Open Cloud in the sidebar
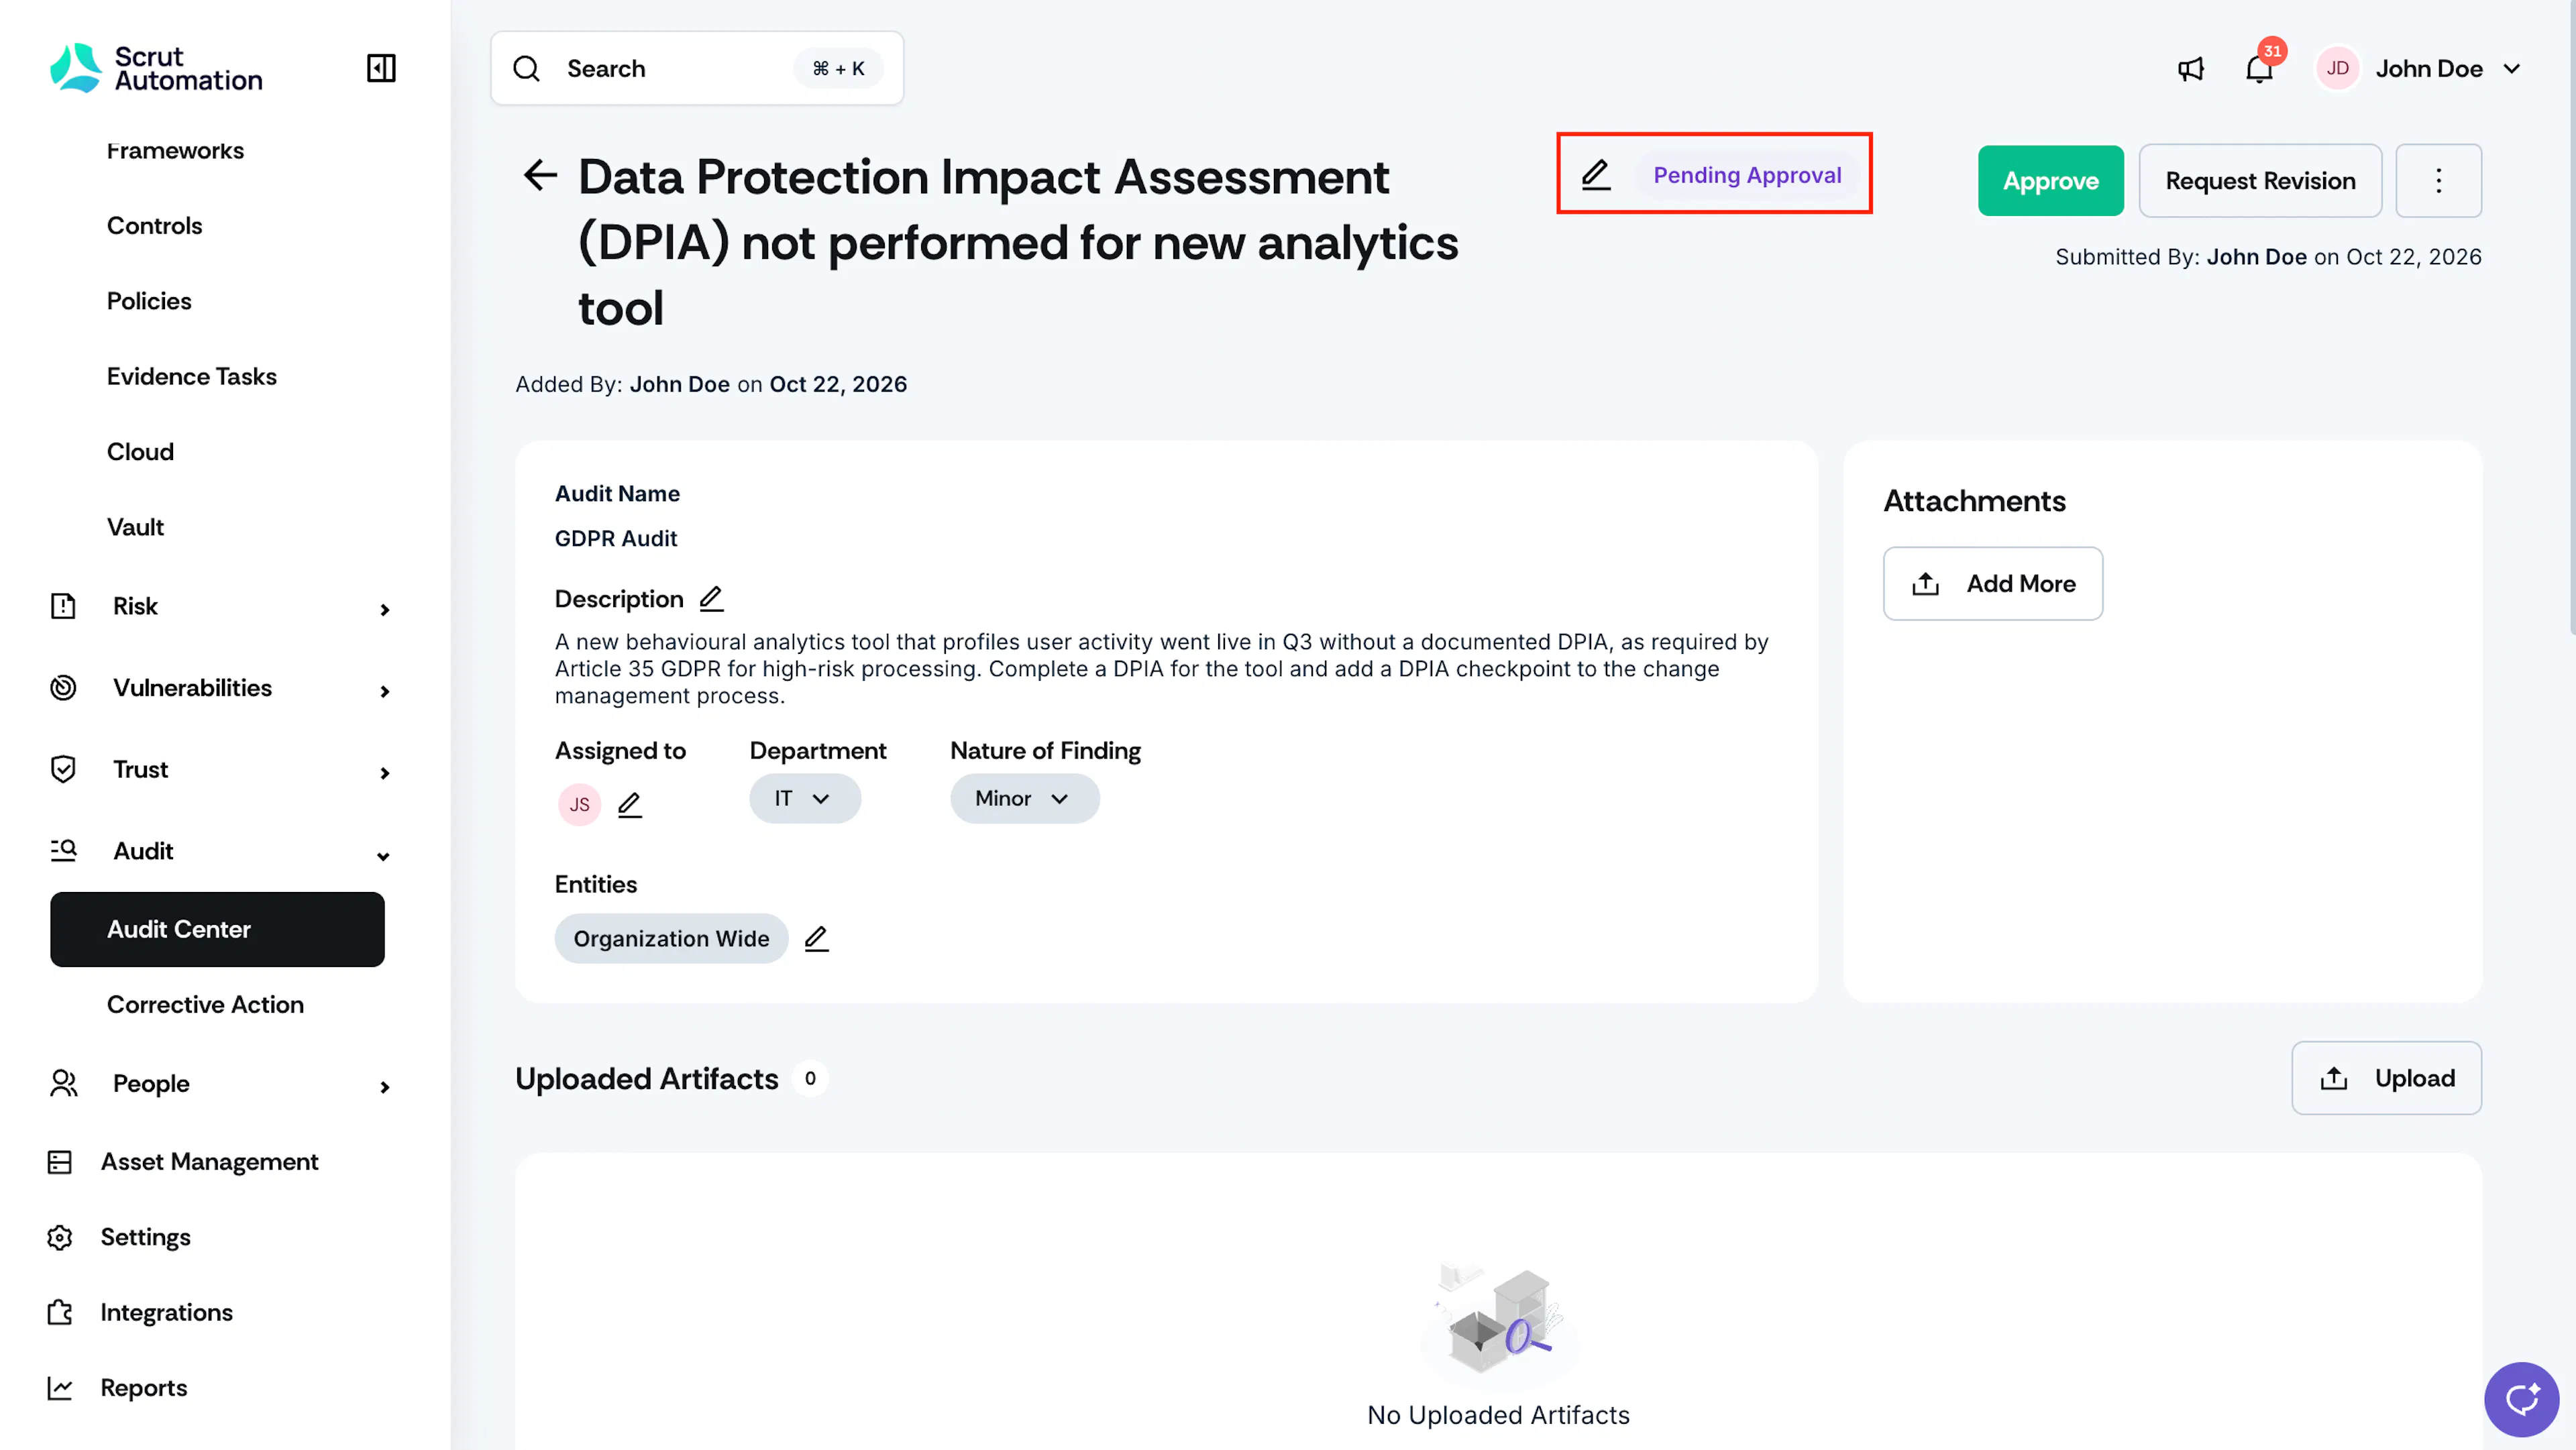 coord(140,452)
